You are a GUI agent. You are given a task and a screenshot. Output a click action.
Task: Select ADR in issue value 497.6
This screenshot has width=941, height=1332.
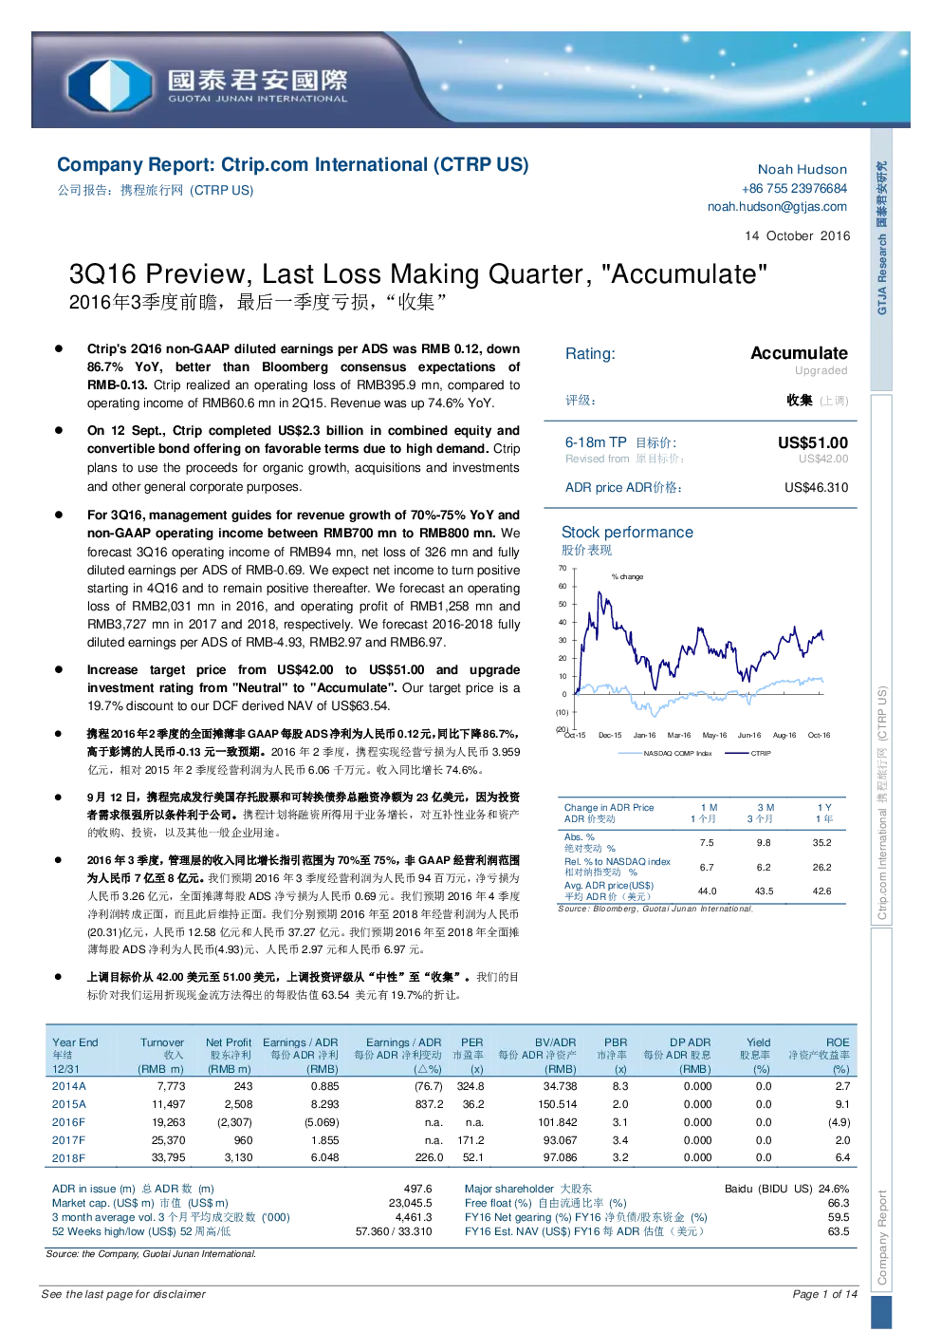point(417,1189)
